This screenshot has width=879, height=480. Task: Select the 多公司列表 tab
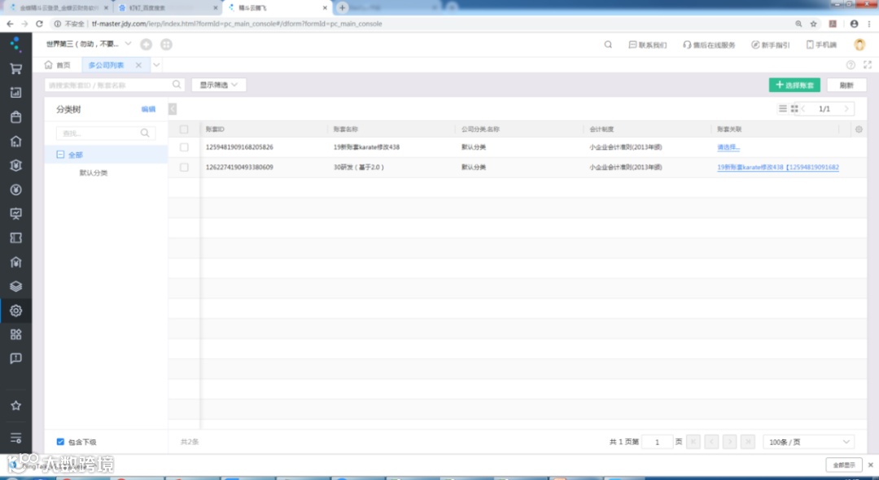pos(107,65)
